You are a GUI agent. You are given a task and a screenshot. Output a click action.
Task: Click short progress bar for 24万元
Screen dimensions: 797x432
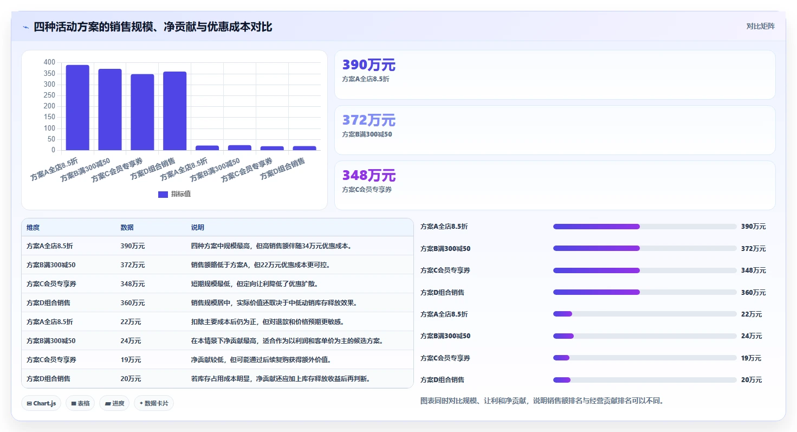click(645, 336)
